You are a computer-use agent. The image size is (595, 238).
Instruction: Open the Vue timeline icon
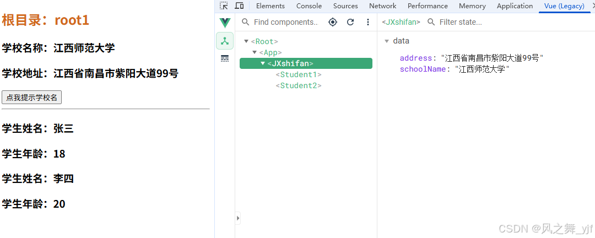pos(225,58)
